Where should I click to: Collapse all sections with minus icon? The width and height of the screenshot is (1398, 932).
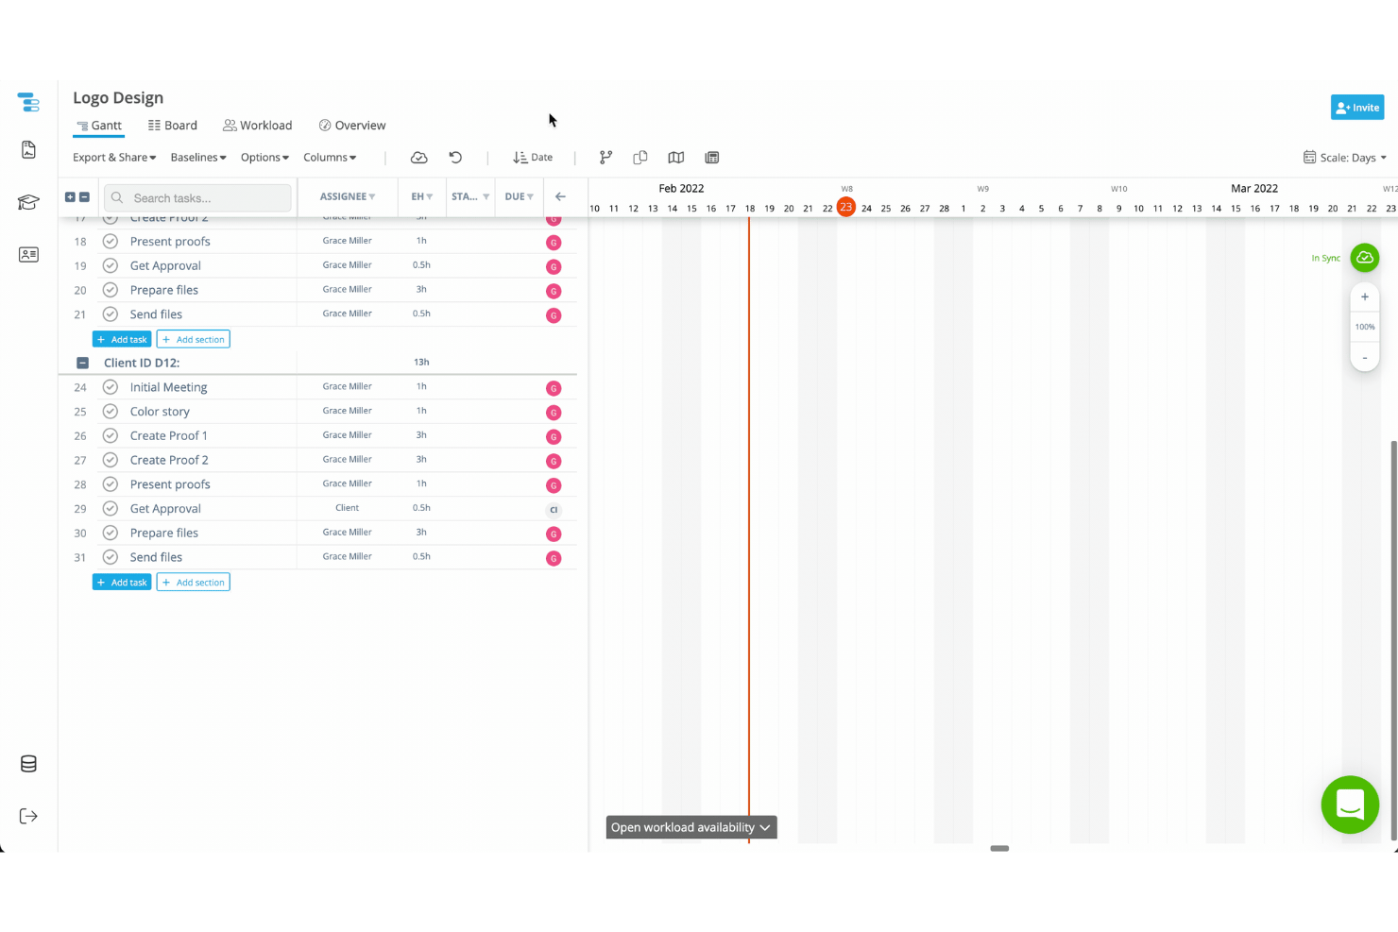tap(84, 197)
